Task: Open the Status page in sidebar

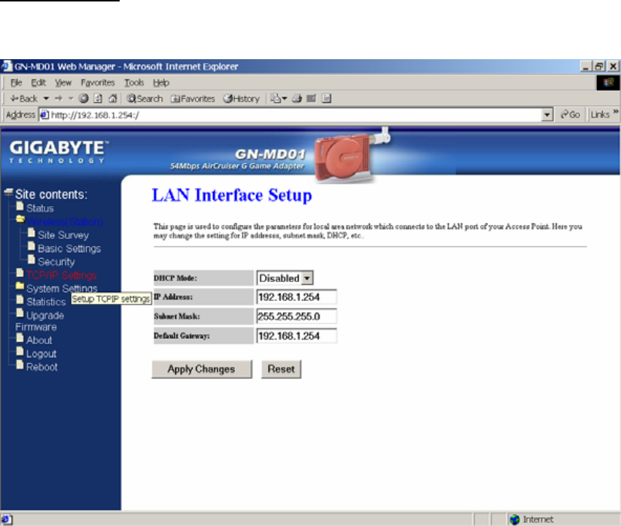Action: click(x=40, y=208)
